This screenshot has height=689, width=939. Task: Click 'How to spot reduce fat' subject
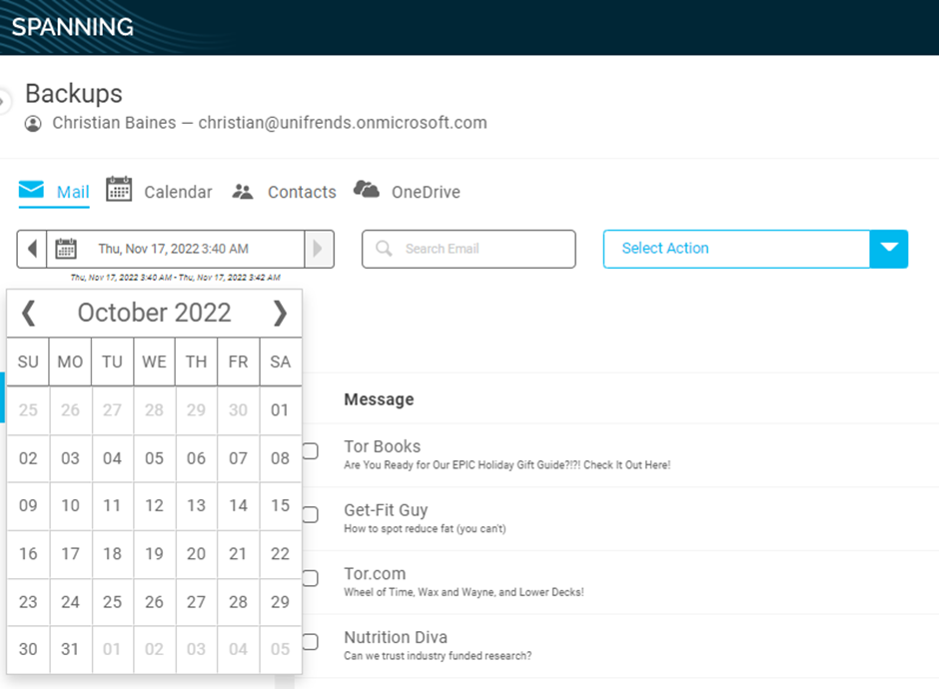(425, 528)
